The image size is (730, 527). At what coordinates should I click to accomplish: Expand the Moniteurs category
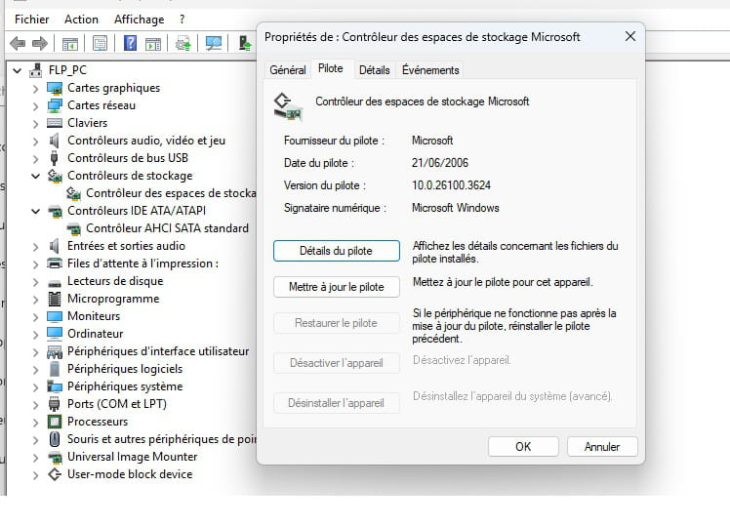35,316
